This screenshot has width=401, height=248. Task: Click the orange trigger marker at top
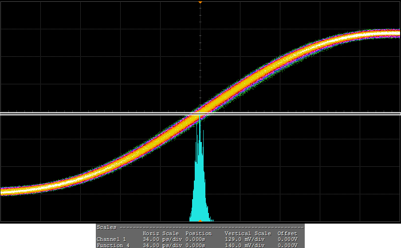[200, 2]
